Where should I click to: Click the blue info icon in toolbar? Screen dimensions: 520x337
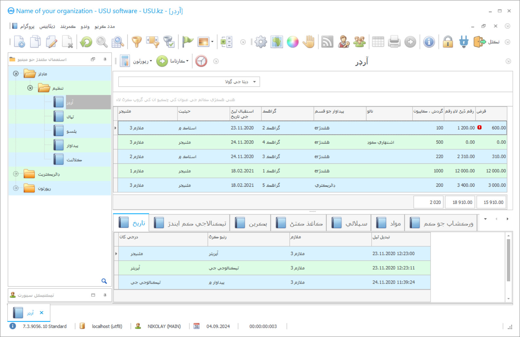429,42
